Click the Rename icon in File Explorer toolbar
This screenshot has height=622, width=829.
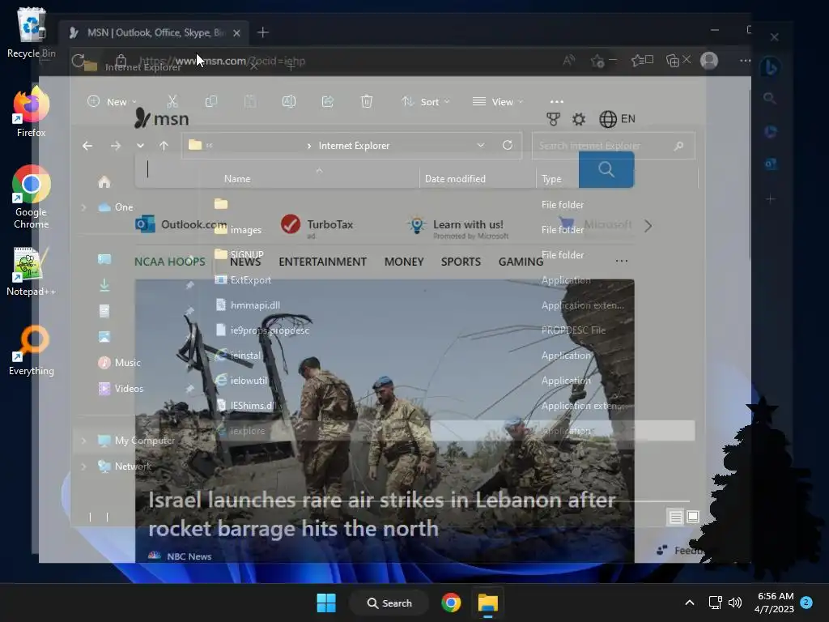point(289,101)
